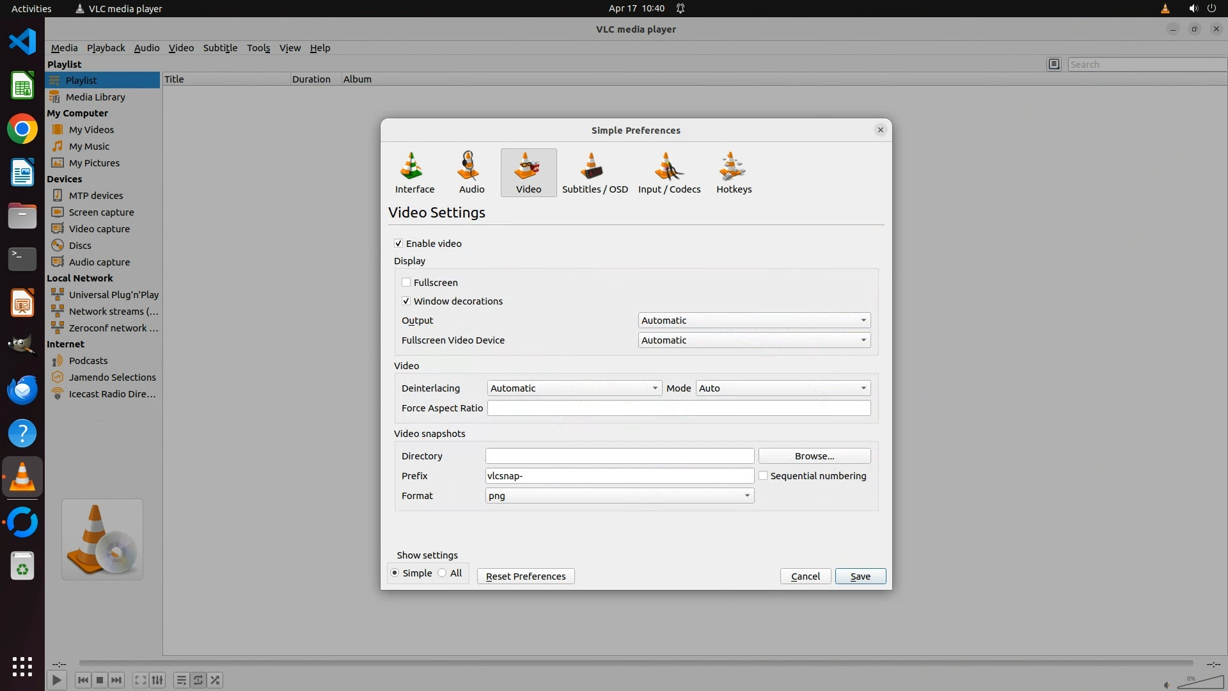Click the Browse... button
Screen dimensions: 1228x691
tap(814, 456)
